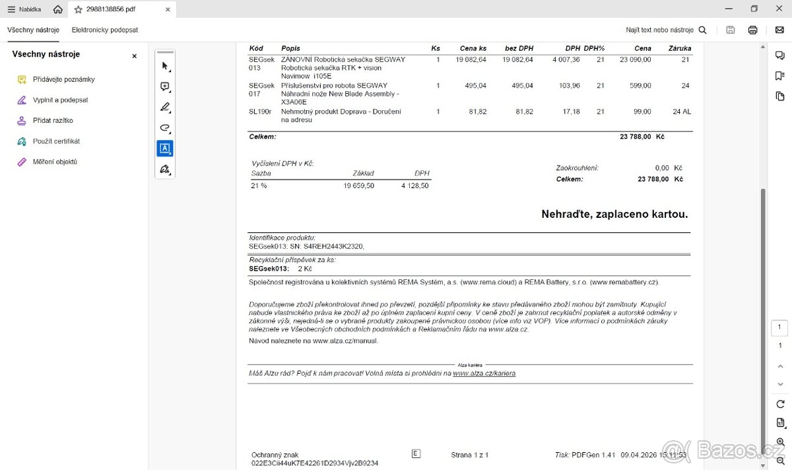Show the bookmarks panel
792x470 pixels.
[780, 76]
